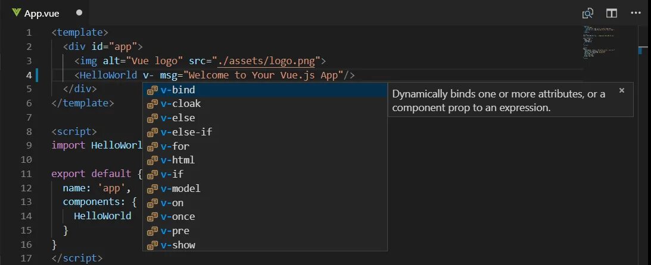651x265 pixels.
Task: Choose the v-show suggestion
Action: 177,245
